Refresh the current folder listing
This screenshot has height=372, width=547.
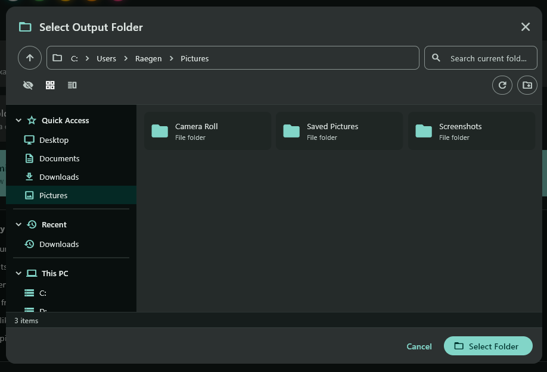tap(502, 85)
